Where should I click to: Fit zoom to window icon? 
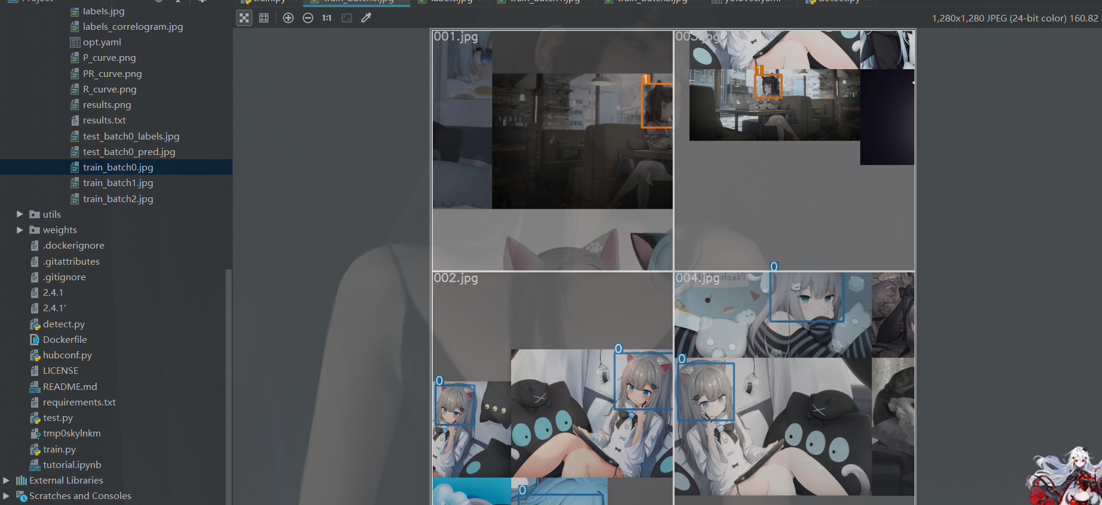point(347,18)
